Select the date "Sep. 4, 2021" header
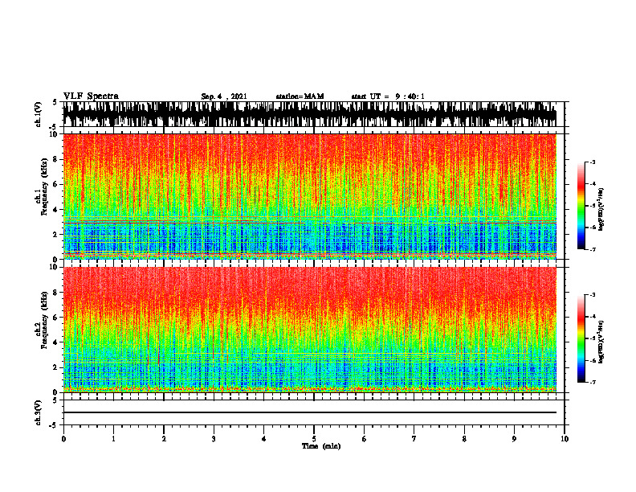 (x=224, y=96)
